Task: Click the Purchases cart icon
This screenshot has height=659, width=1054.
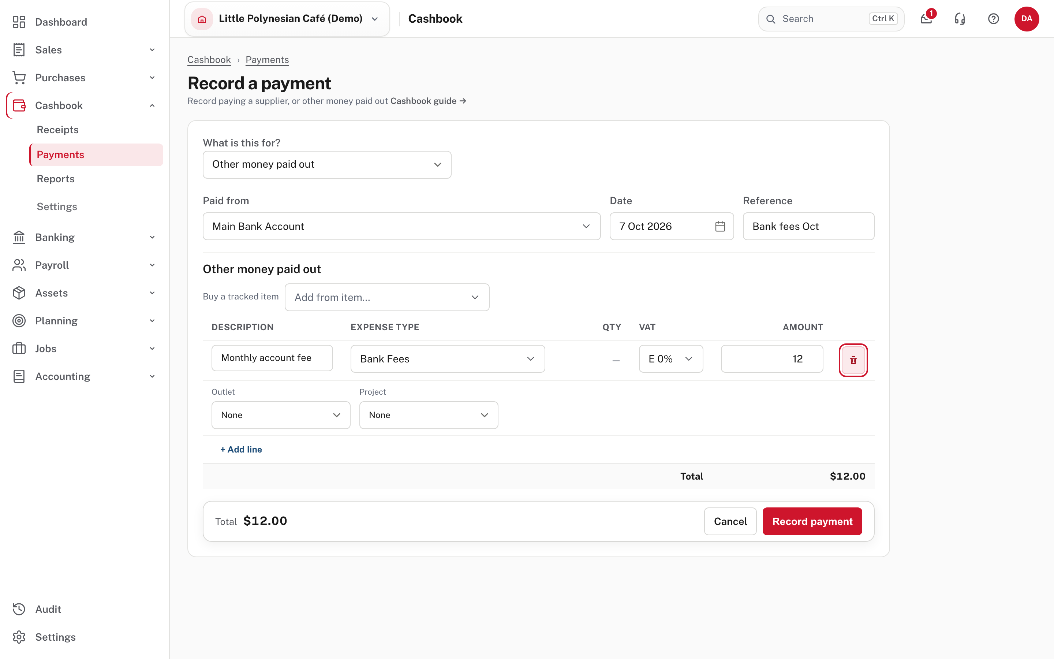Action: (x=19, y=78)
